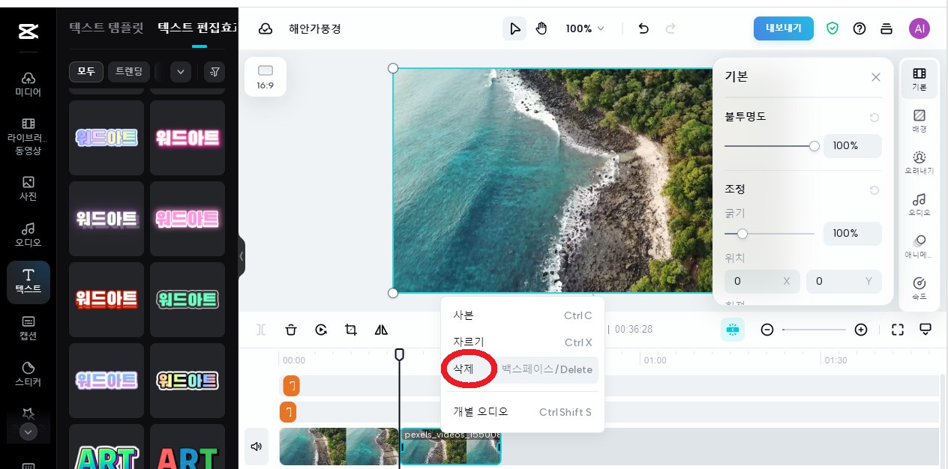Click the opacity 100% value field
This screenshot has width=948, height=469.
tap(853, 145)
